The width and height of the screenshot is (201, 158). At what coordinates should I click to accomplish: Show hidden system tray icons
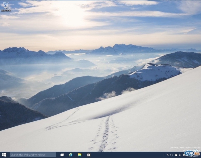click(x=164, y=155)
